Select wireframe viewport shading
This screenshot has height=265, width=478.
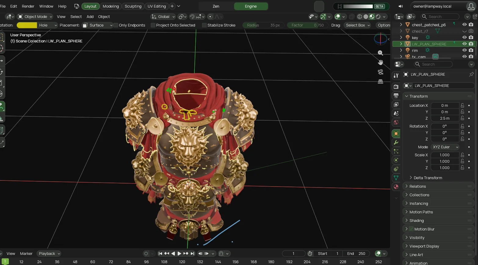(x=360, y=17)
